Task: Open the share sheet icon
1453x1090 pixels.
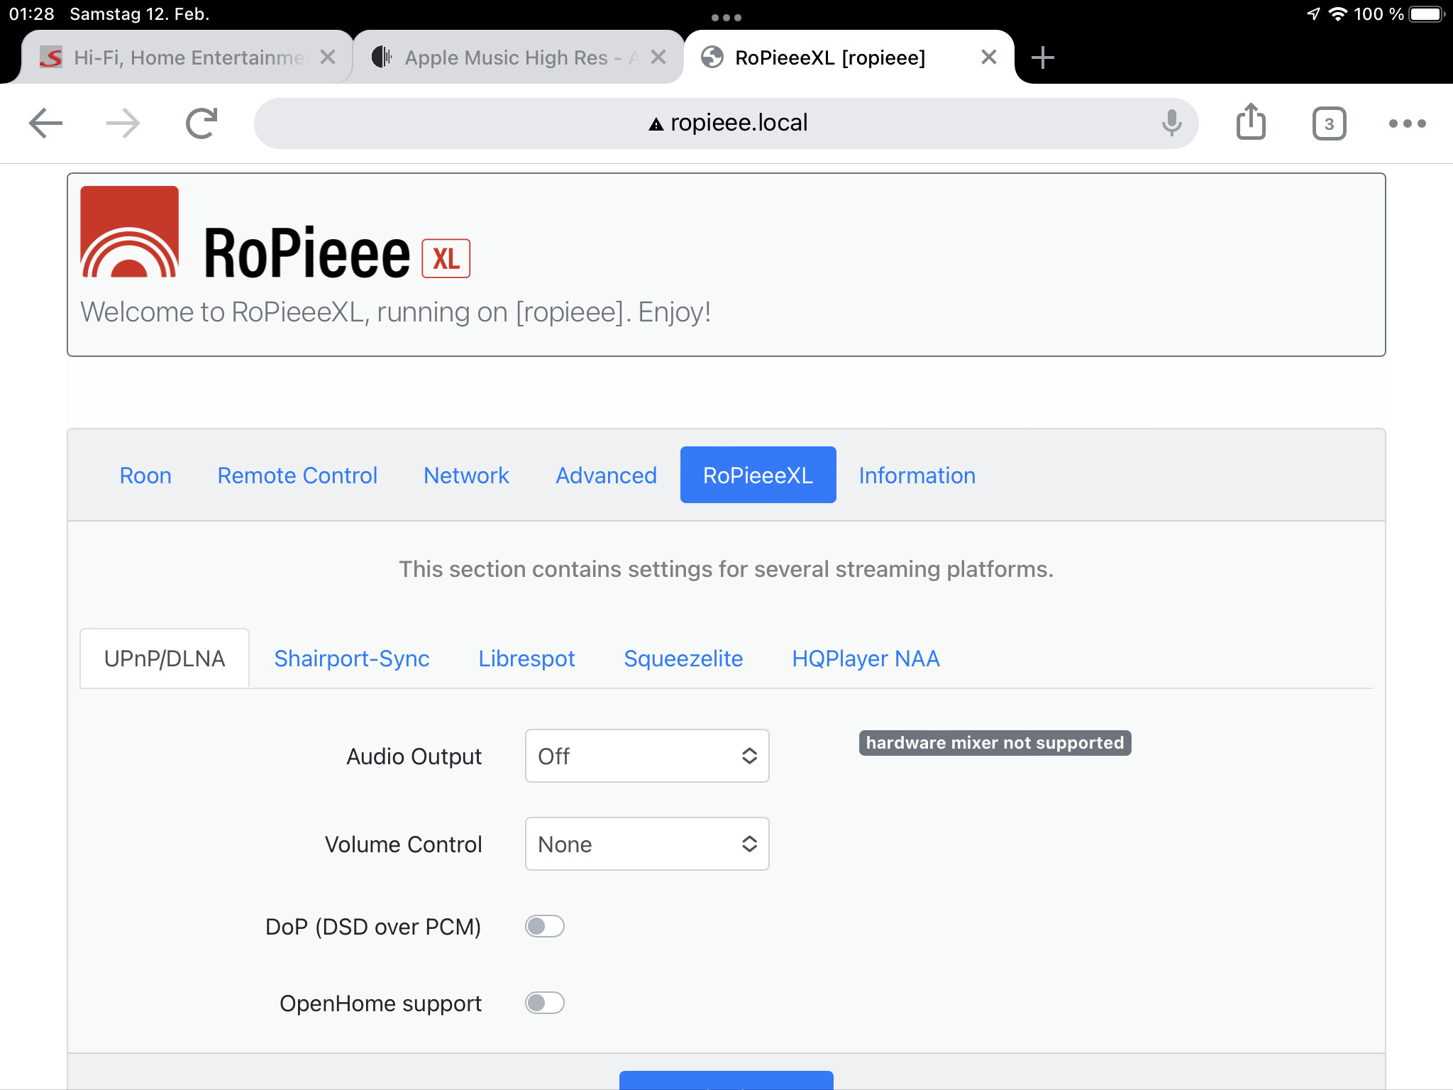Action: (1251, 122)
